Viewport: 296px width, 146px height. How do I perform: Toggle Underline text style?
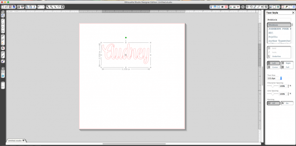coord(279,56)
